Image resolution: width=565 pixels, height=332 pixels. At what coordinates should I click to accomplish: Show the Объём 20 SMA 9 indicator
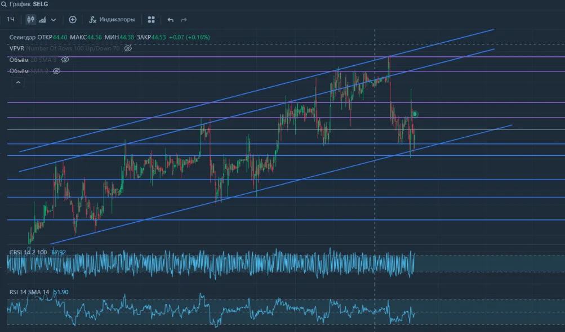click(65, 60)
